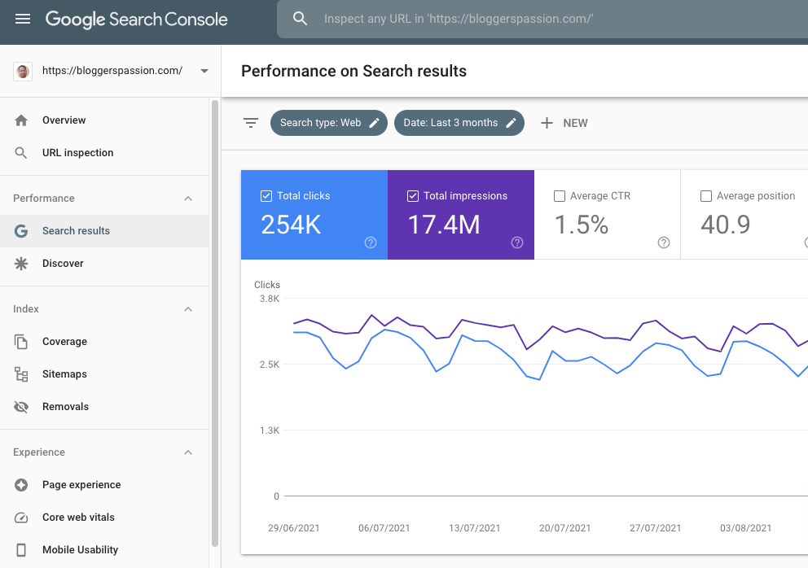Click the Discover asterisk icon
The width and height of the screenshot is (808, 568).
21,264
